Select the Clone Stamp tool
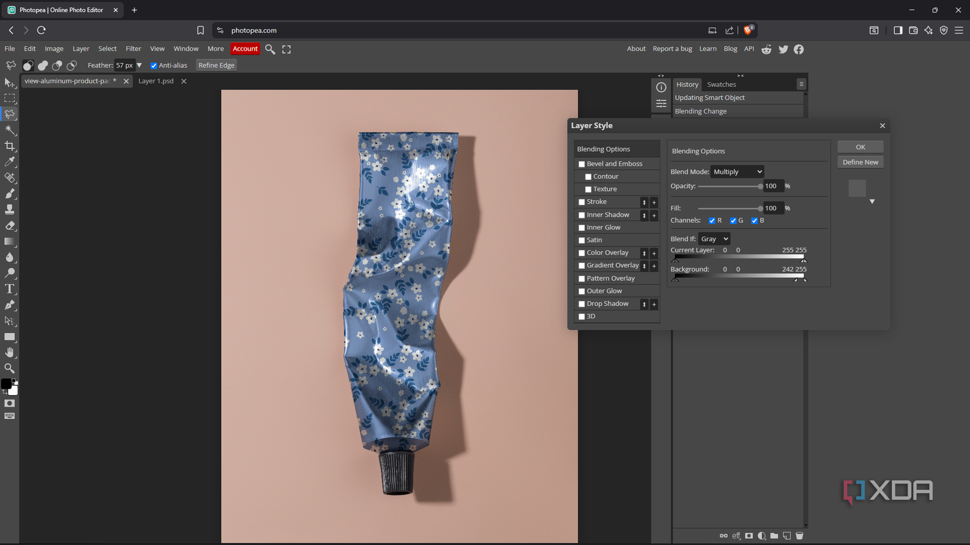Screen dimensions: 970x545 10,210
